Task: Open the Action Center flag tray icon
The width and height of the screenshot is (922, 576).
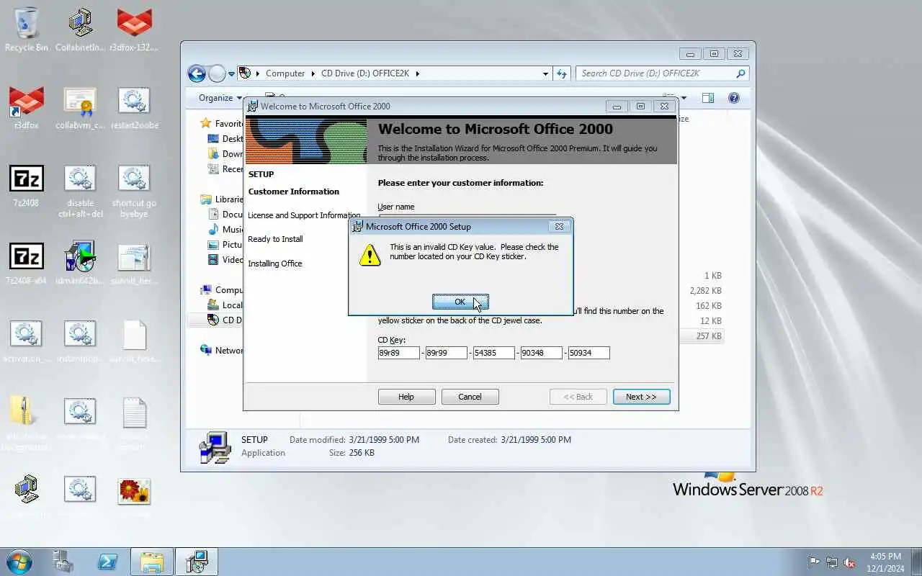Action: click(815, 562)
